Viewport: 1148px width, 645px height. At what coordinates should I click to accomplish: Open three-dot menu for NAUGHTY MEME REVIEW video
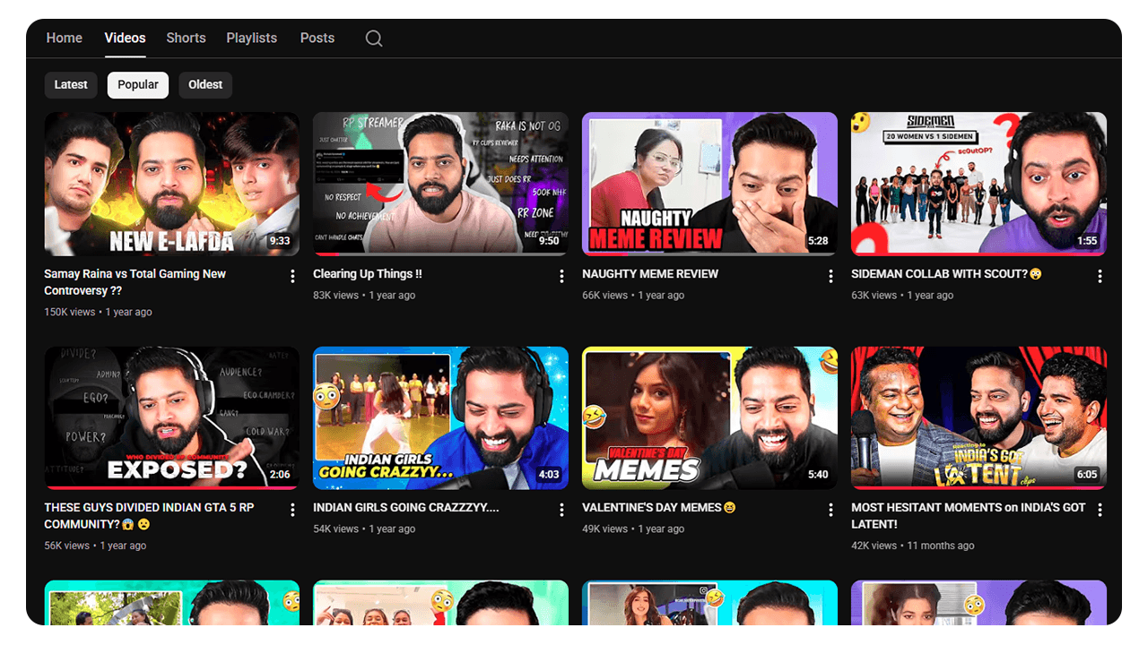tap(831, 276)
